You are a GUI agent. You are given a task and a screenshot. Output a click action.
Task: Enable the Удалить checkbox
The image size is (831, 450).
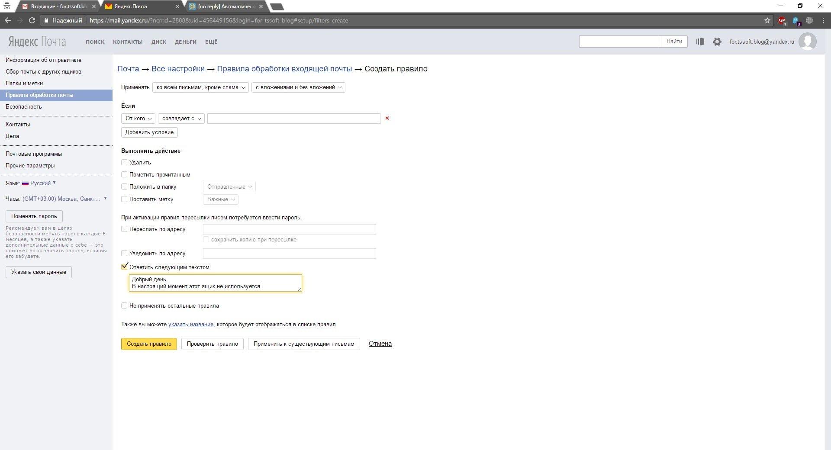(124, 162)
